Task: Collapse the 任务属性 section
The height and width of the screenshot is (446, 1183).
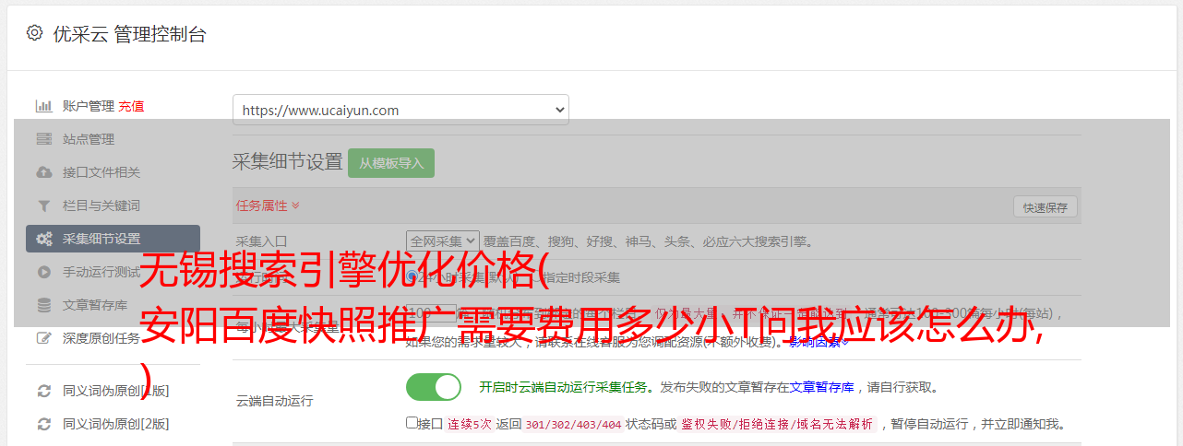Action: point(268,205)
